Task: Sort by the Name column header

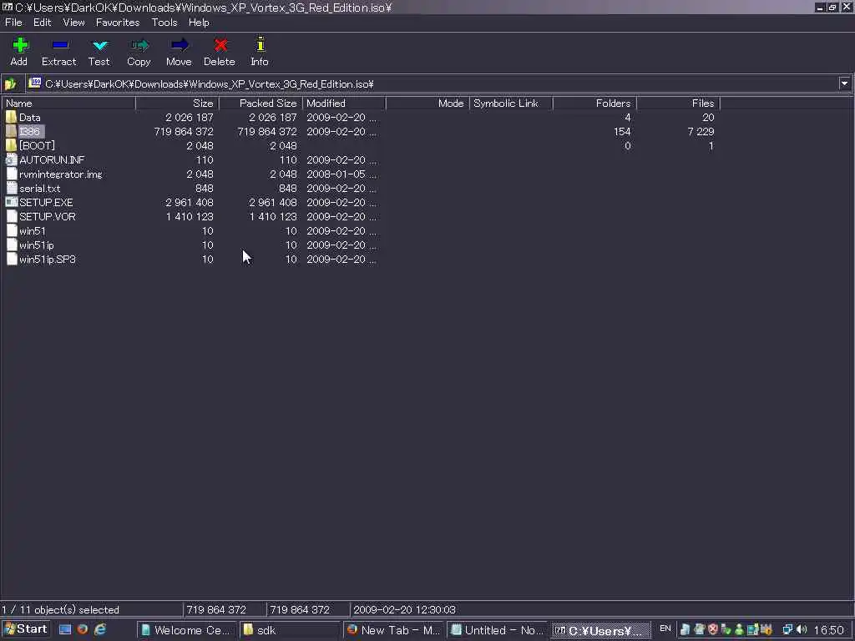Action: click(x=68, y=103)
